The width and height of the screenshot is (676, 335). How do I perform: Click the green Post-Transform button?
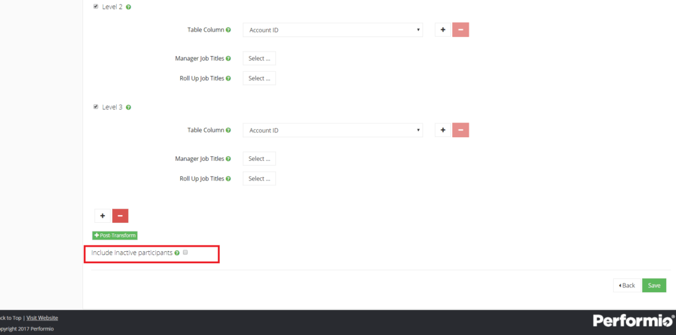pyautogui.click(x=115, y=235)
